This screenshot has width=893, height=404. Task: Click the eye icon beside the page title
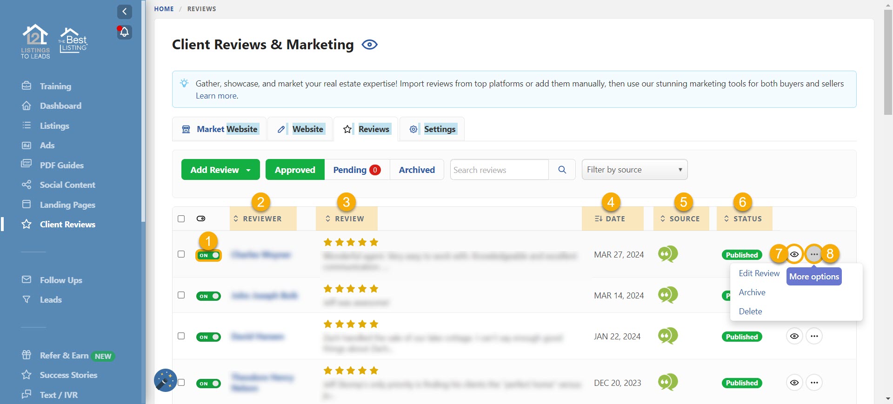coord(369,45)
